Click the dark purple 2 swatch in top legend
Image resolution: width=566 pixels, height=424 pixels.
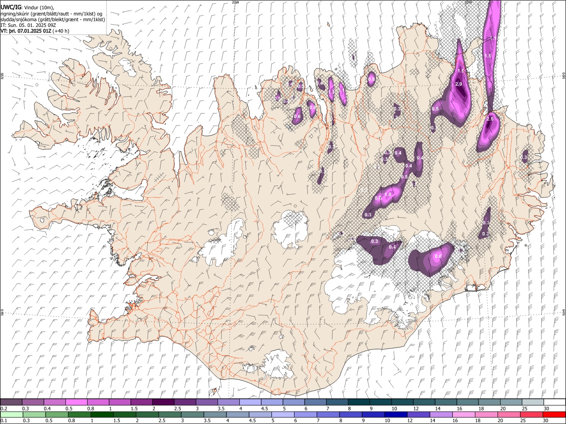tap(163, 402)
